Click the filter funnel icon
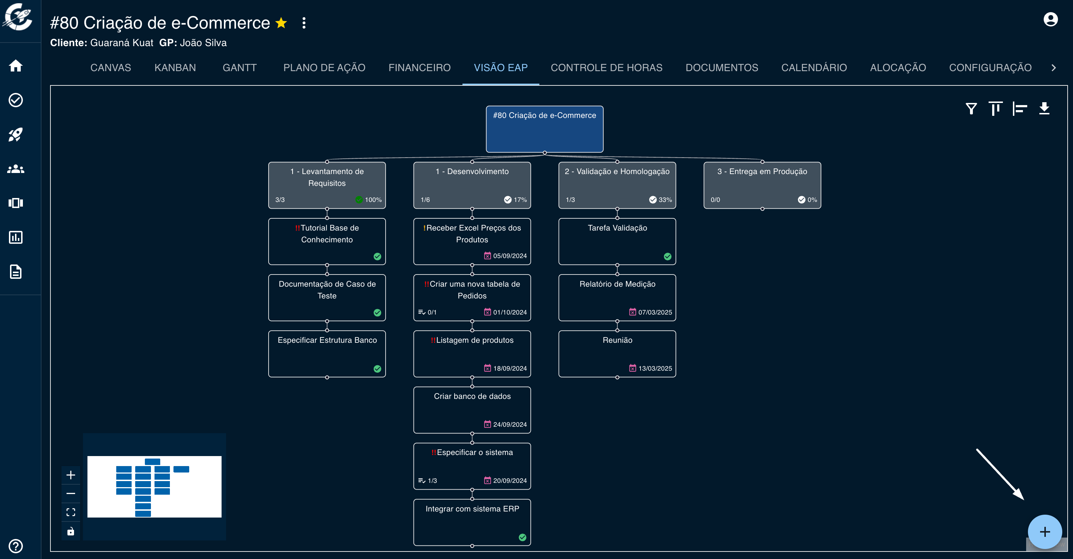1073x559 pixels. (971, 109)
